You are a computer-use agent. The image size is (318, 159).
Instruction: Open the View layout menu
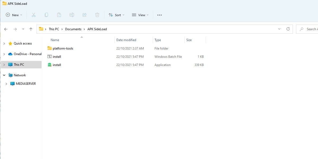140,15
